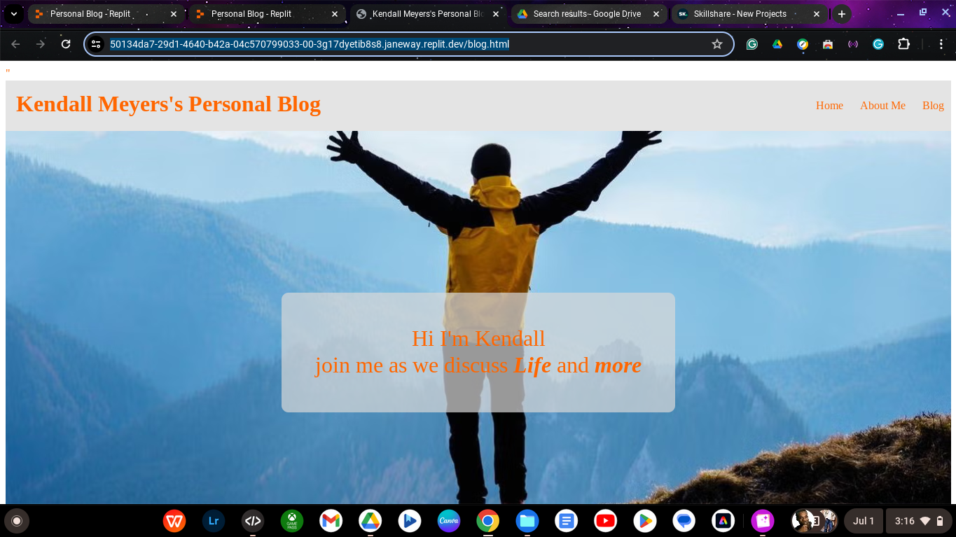Screen dimensions: 956x537
Task: Open the holding space photo thumbnails
Action: point(815,521)
